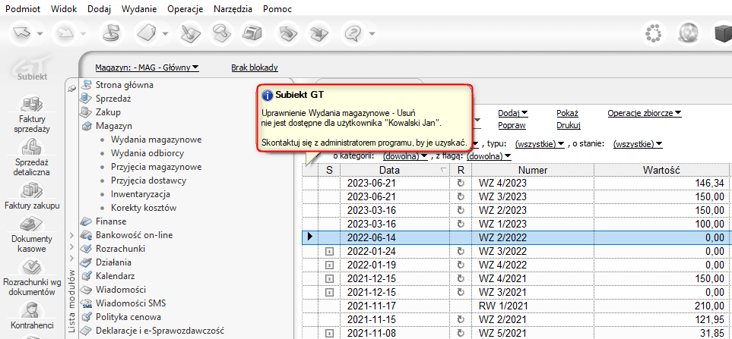
Task: Expand the Bankowość on-line tree node
Action: pyautogui.click(x=71, y=235)
